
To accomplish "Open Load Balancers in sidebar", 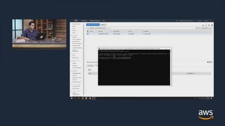I will (x=76, y=86).
